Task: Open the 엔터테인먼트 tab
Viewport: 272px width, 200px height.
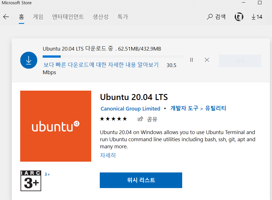Action: (68, 17)
